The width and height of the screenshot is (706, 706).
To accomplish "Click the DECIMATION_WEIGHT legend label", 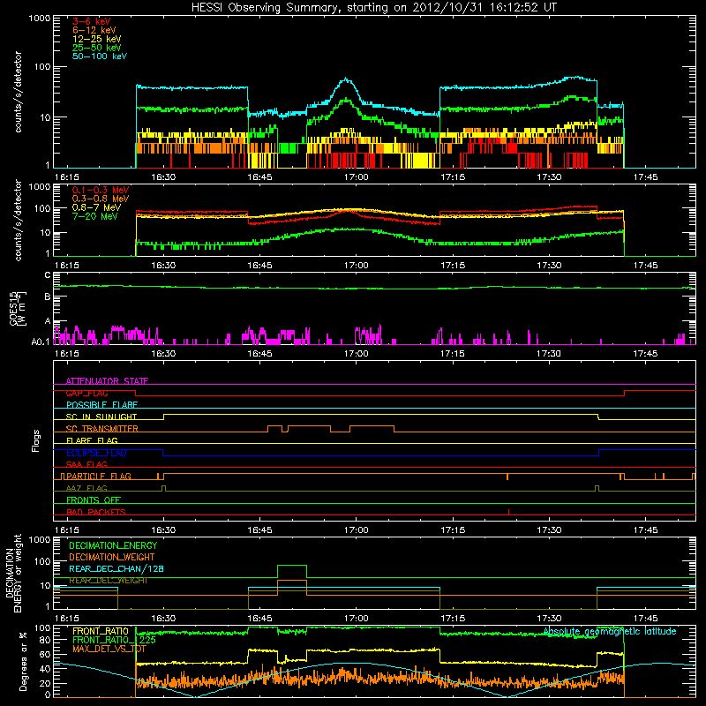I will (112, 557).
